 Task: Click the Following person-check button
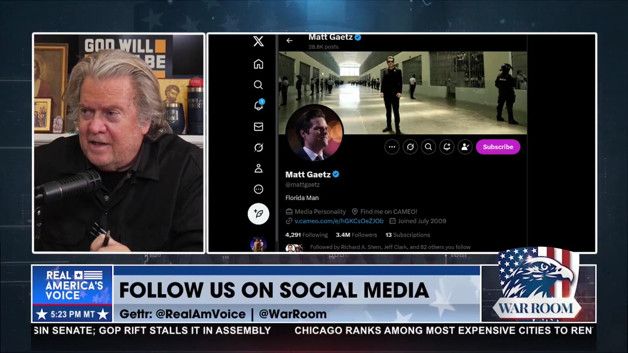pos(465,147)
